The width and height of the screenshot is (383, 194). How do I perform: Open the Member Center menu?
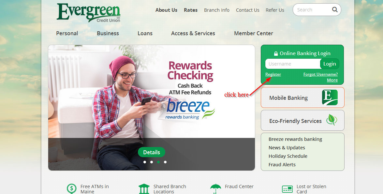pyautogui.click(x=254, y=33)
